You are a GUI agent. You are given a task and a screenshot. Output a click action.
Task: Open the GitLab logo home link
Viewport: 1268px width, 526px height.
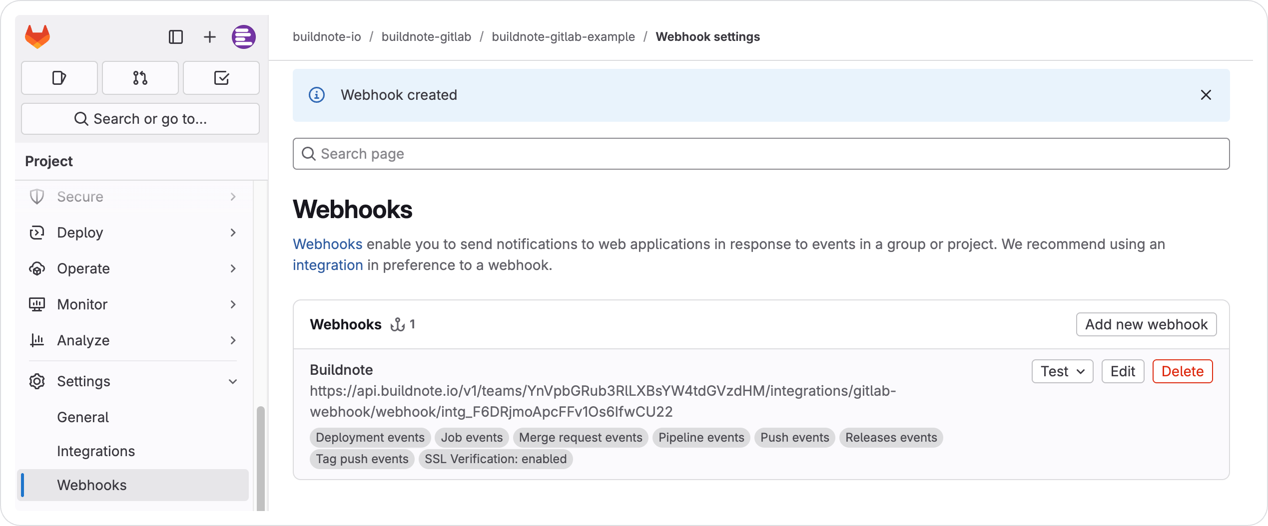[37, 36]
